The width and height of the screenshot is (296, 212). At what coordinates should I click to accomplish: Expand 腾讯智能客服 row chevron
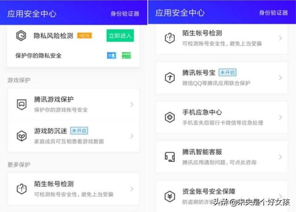280,157
